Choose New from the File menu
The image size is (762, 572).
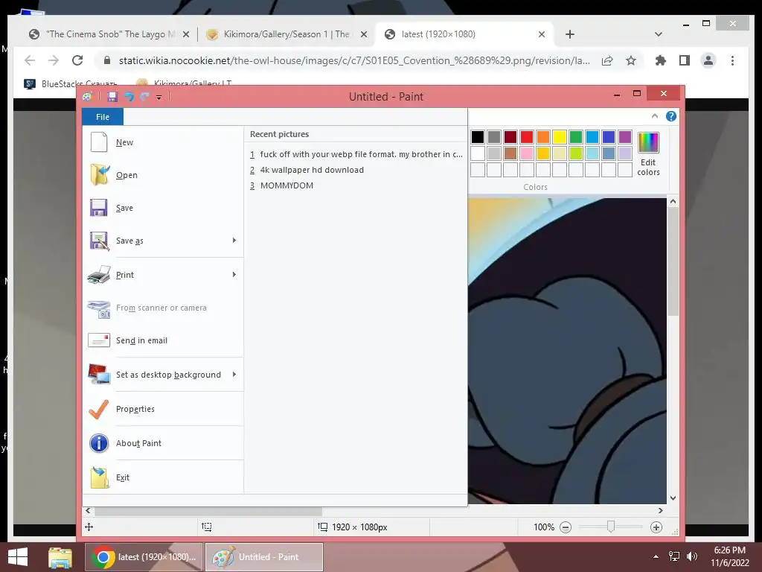(163, 142)
